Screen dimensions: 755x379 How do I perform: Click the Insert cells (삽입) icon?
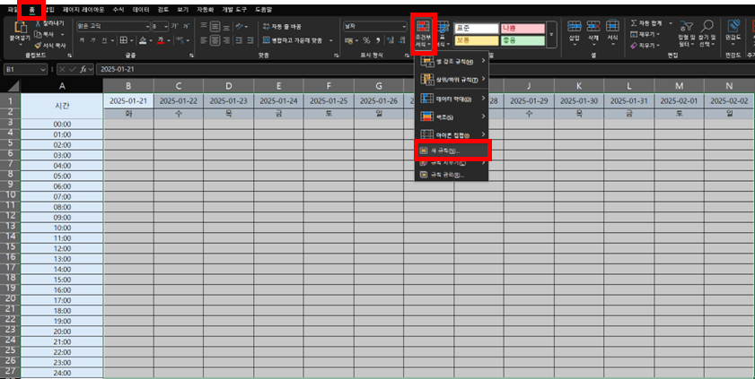click(x=574, y=26)
